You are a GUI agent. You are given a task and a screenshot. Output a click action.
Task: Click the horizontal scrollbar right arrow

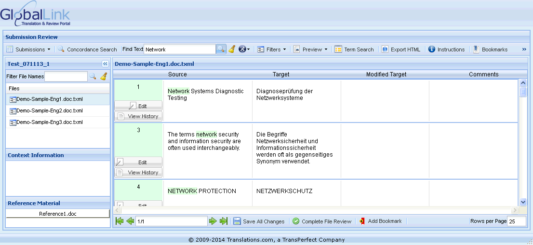click(515, 210)
